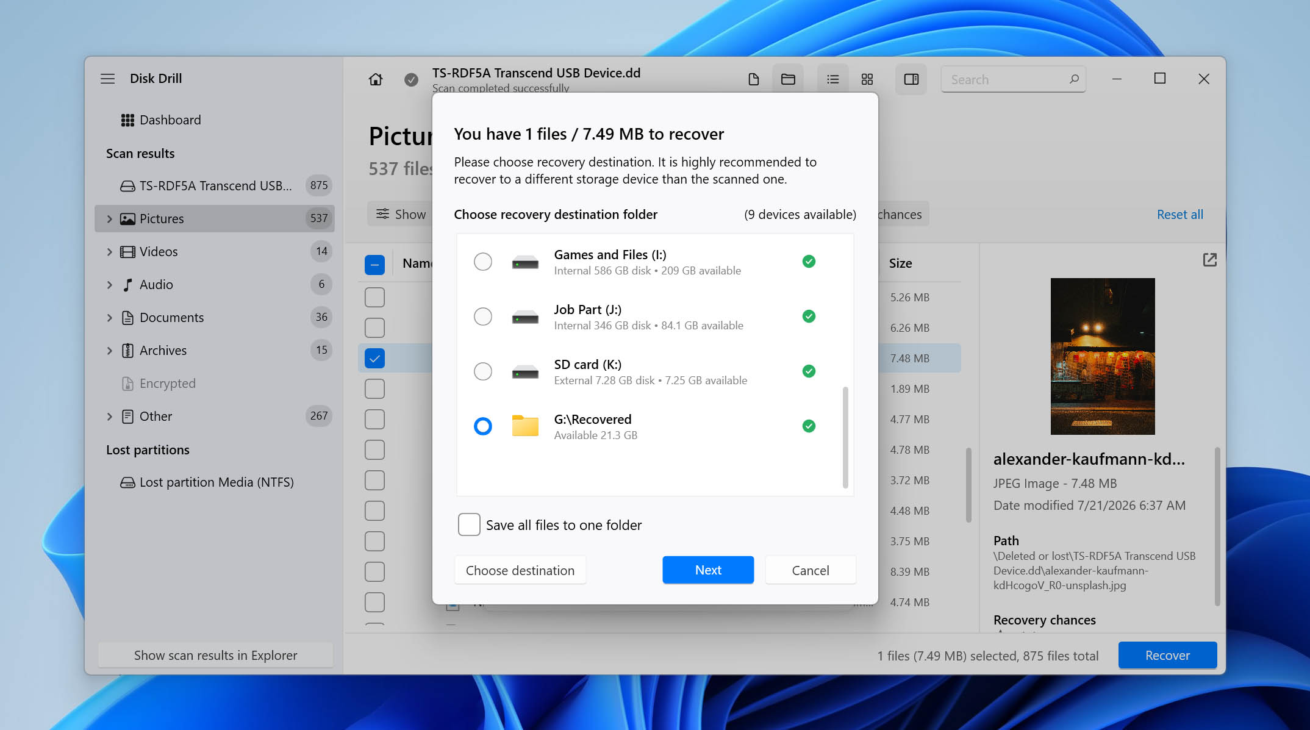Click the Search input field
The image size is (1310, 730).
1013,79
